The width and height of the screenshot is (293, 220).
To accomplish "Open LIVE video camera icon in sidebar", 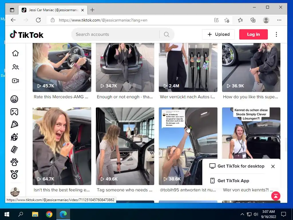I will pyautogui.click(x=15, y=80).
